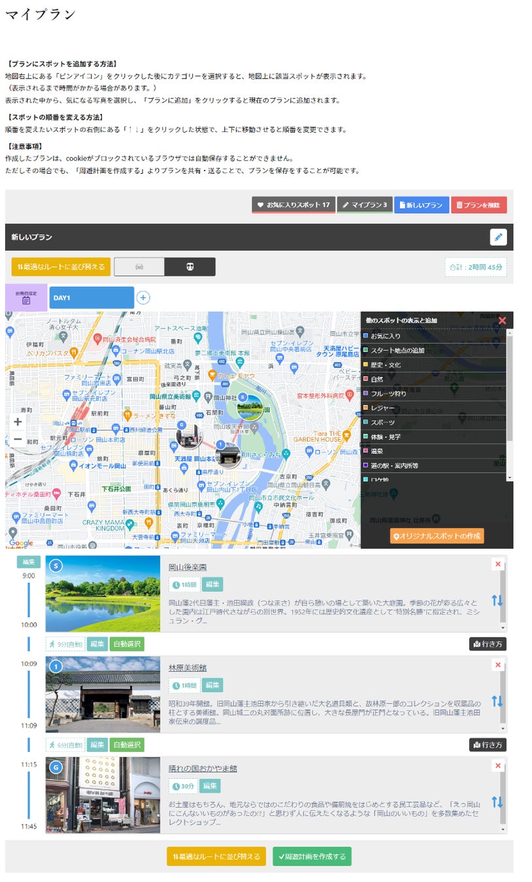
Task: Click the down arrow on category list scrollbar
Action: click(510, 478)
